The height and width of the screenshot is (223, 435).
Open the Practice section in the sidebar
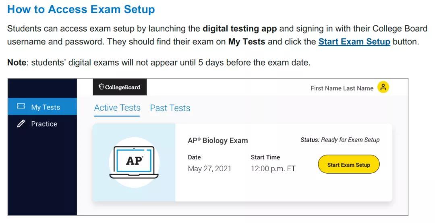point(44,124)
